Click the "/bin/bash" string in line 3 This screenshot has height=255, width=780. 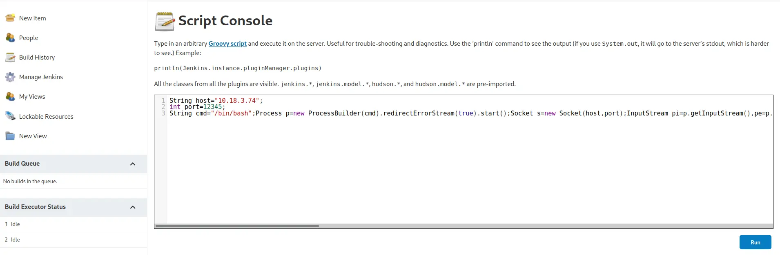[x=232, y=113]
